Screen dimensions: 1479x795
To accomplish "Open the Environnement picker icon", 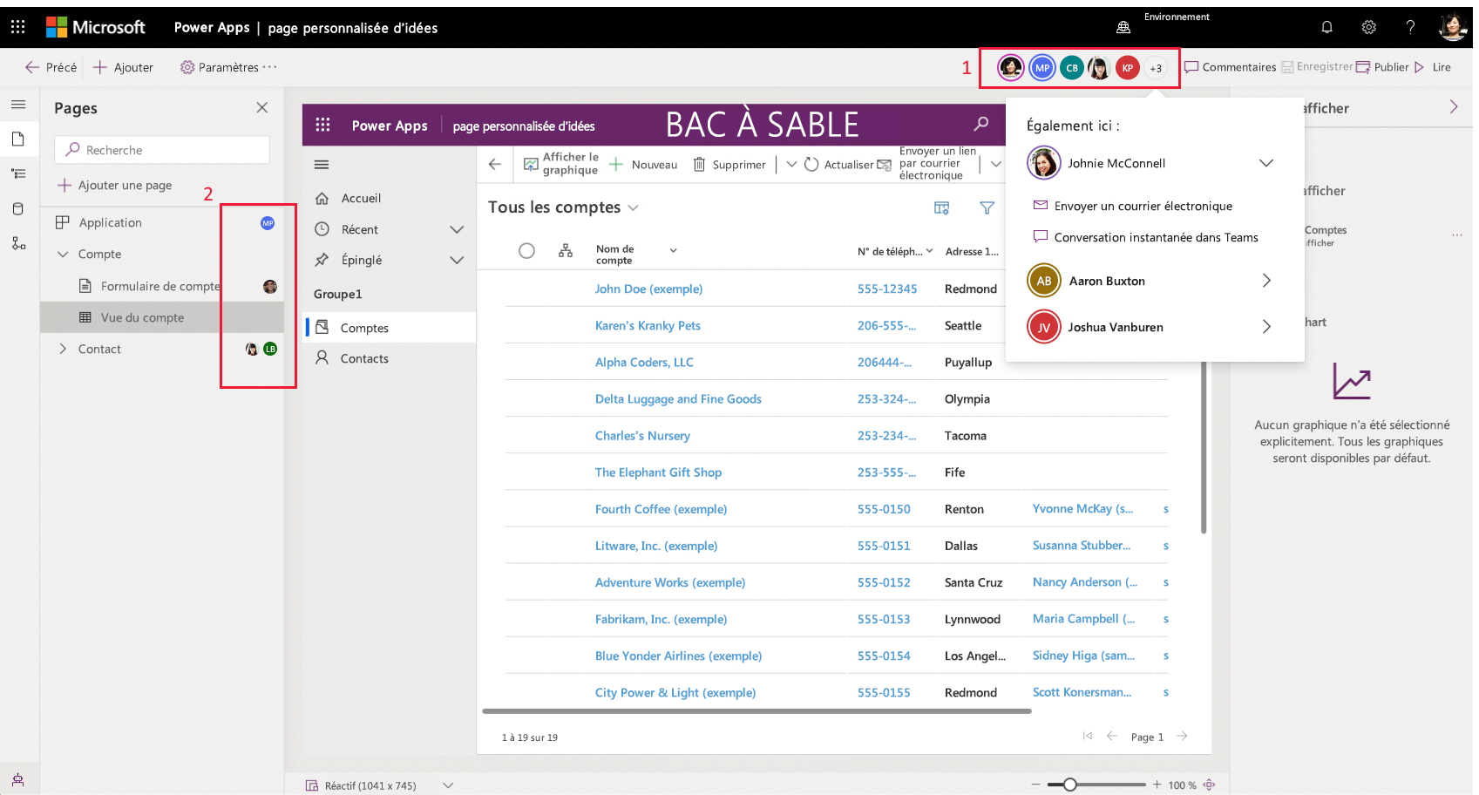I will click(x=1123, y=27).
